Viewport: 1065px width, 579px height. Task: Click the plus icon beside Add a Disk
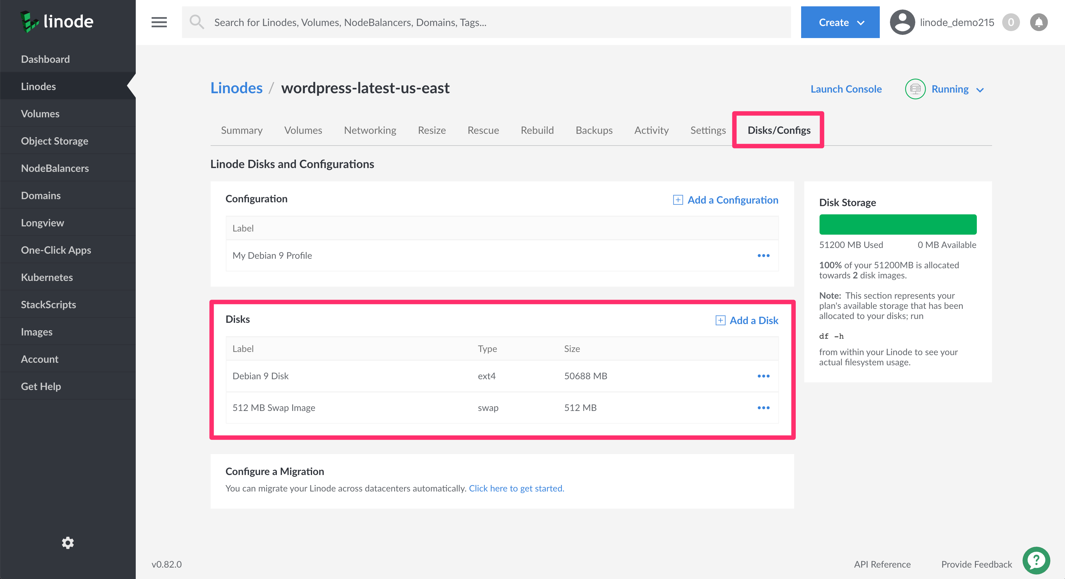720,320
